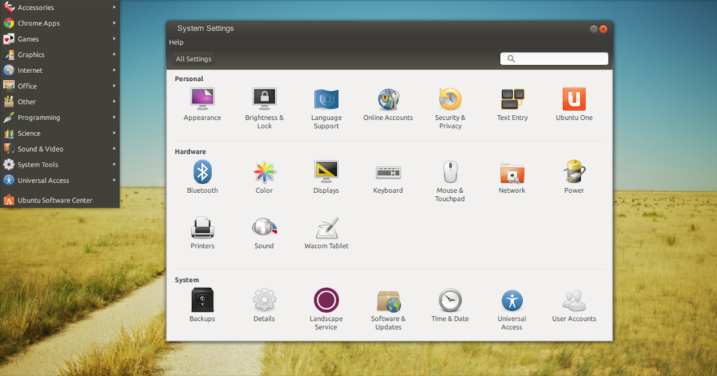The width and height of the screenshot is (717, 376).
Task: Open Bluetooth settings
Action: (202, 178)
